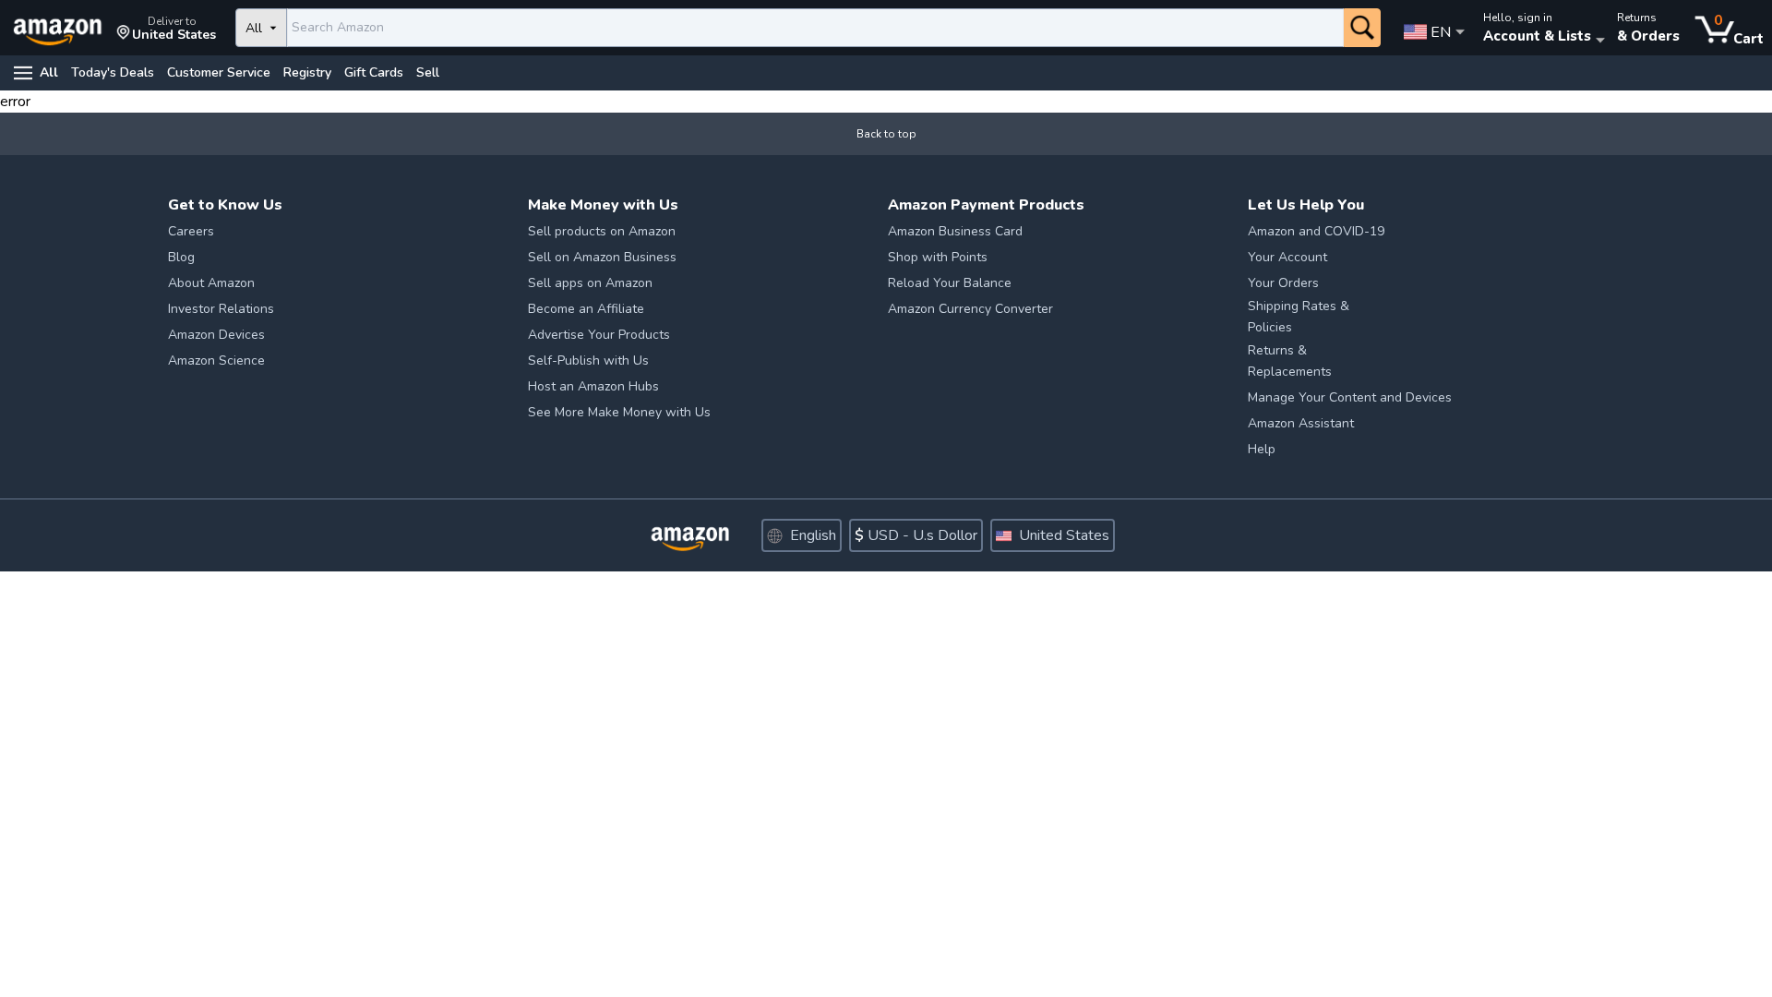
Task: Open the Help footer link
Action: [1261, 450]
